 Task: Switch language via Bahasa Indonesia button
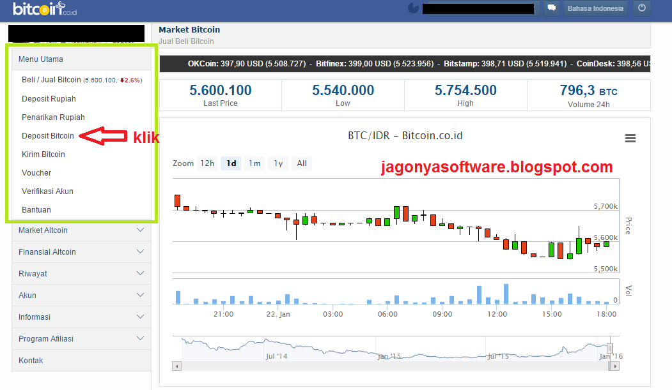pyautogui.click(x=595, y=8)
